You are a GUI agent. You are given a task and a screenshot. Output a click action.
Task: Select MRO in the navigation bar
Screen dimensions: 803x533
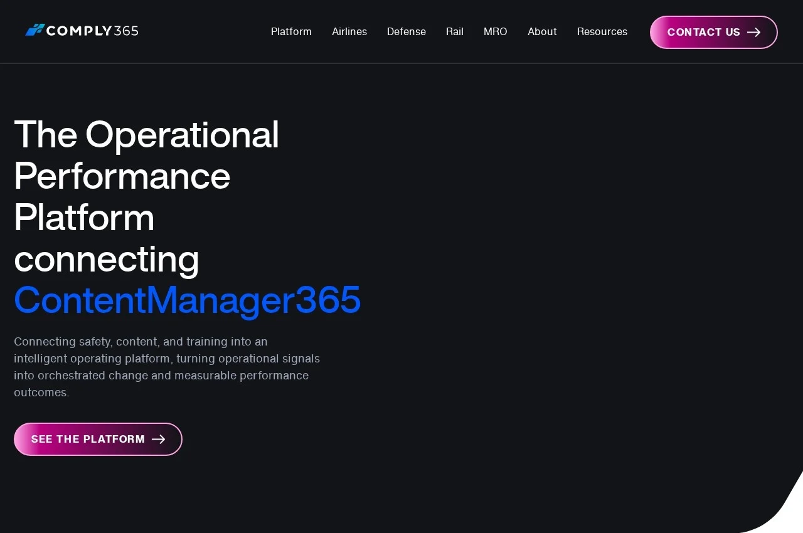[x=496, y=31]
